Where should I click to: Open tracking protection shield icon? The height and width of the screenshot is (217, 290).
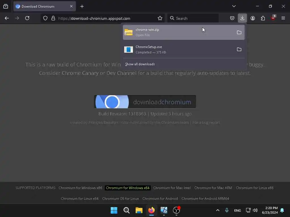coord(45,18)
